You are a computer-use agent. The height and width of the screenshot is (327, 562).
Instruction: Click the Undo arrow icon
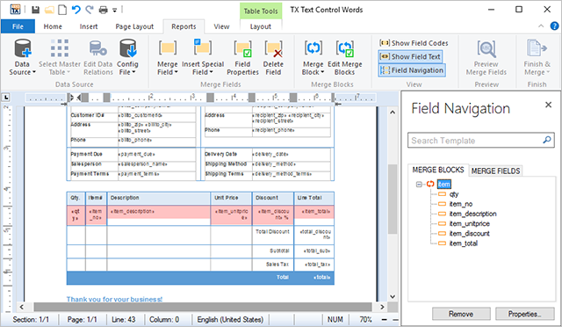76,10
